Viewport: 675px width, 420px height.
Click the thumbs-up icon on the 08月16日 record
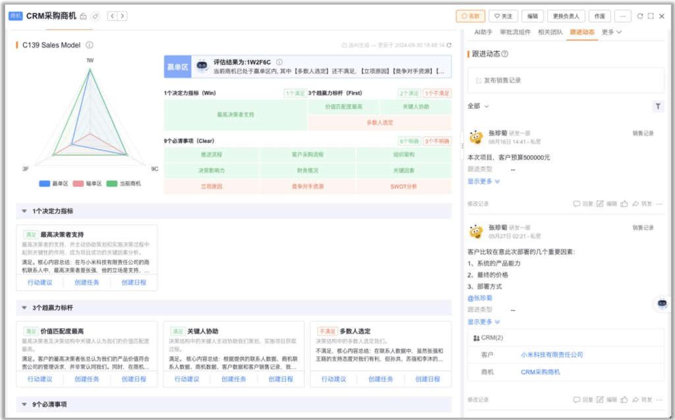tap(624, 204)
